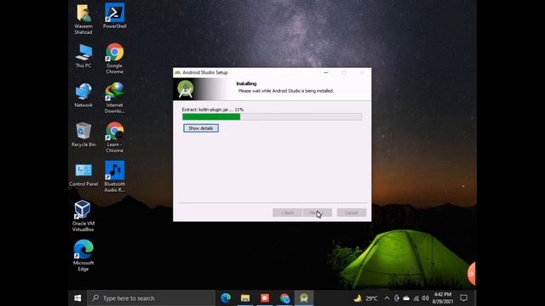Click the Android Studio logo in setup header
545x306 pixels.
point(186,89)
